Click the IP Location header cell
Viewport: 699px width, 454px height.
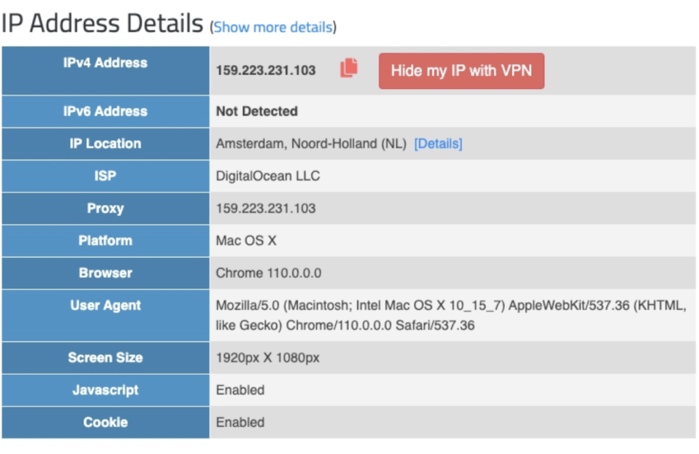[x=106, y=143]
